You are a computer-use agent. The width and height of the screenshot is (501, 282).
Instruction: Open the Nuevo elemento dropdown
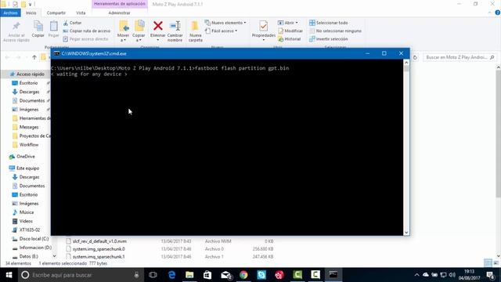[225, 23]
